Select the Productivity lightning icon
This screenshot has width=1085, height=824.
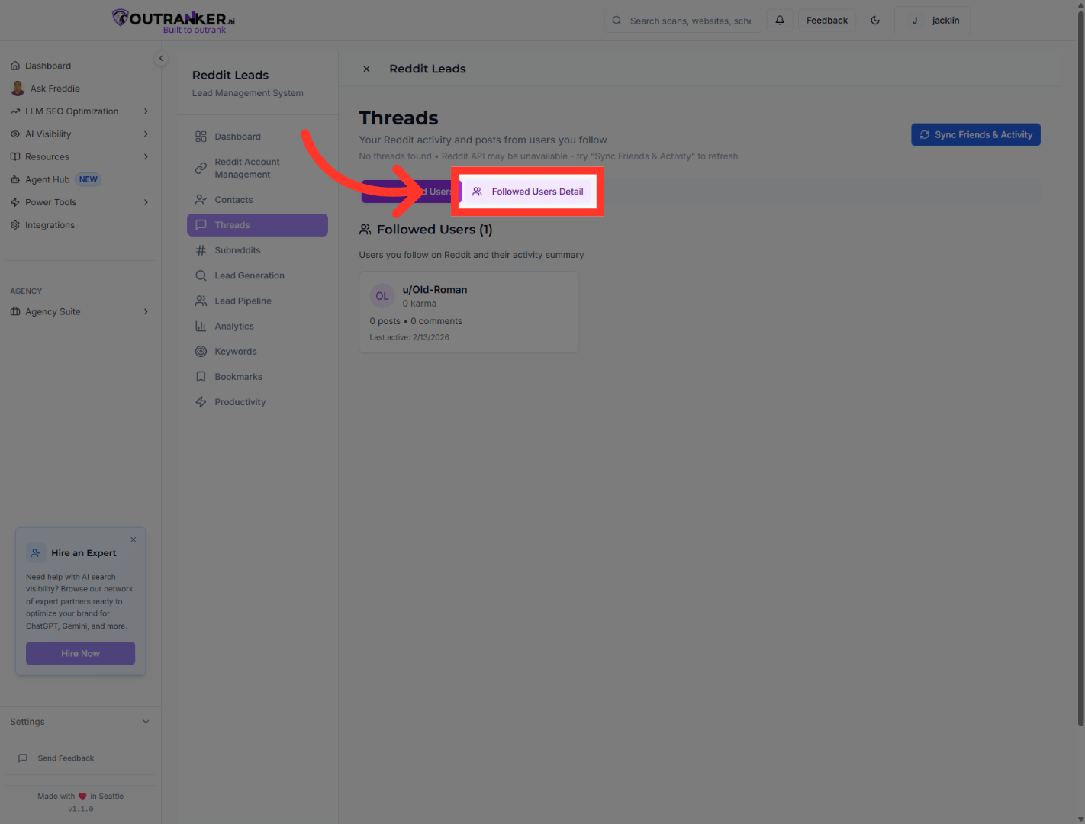click(201, 401)
